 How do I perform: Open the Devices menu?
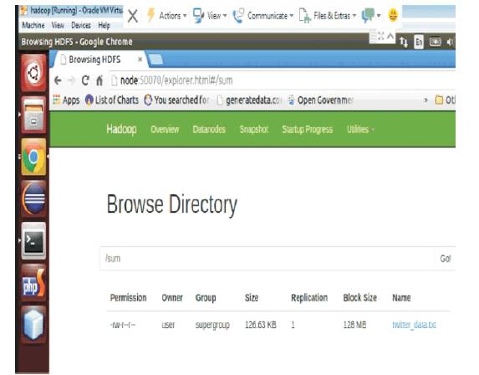click(x=81, y=25)
